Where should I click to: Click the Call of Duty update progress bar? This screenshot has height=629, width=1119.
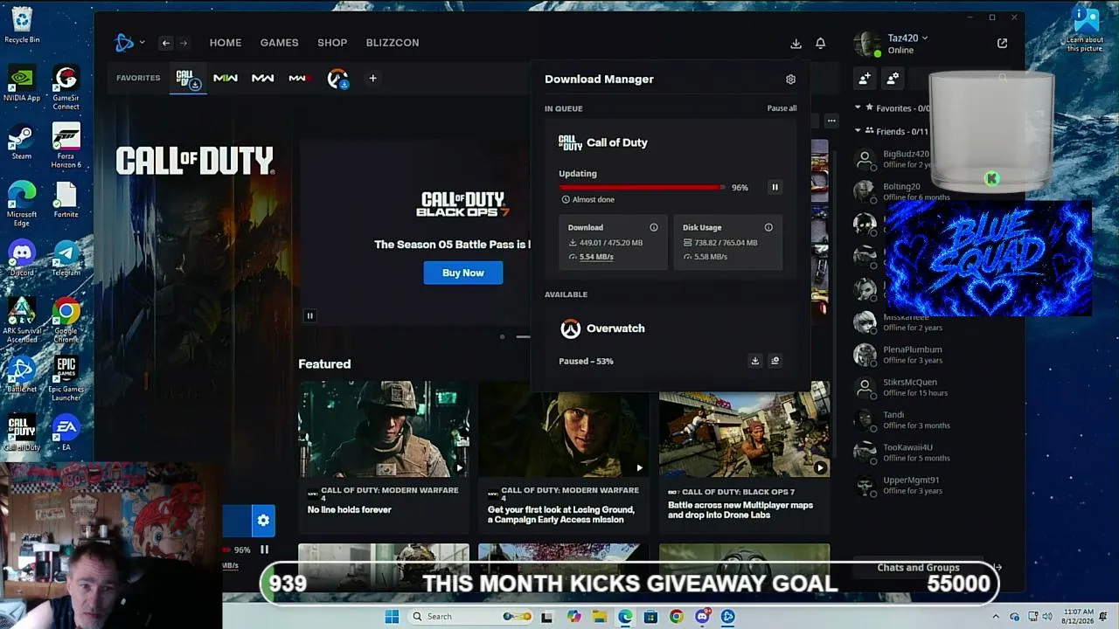pyautogui.click(x=642, y=187)
